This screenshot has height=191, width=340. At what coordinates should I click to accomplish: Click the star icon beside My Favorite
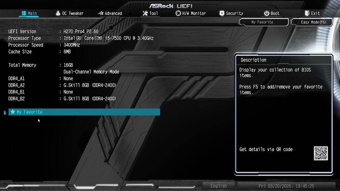tap(13, 112)
